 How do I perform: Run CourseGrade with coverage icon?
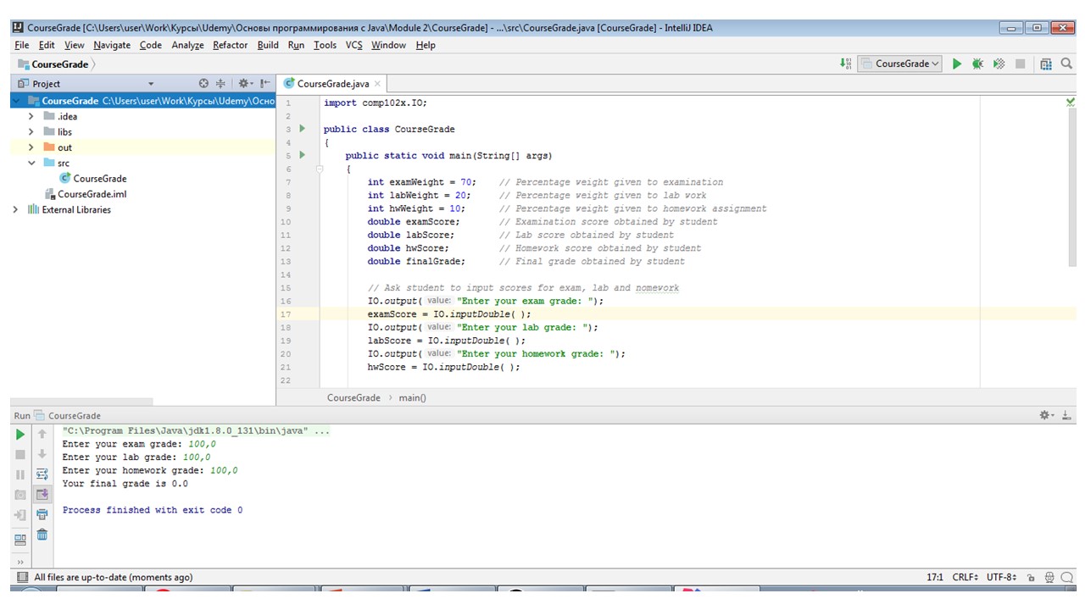[999, 64]
